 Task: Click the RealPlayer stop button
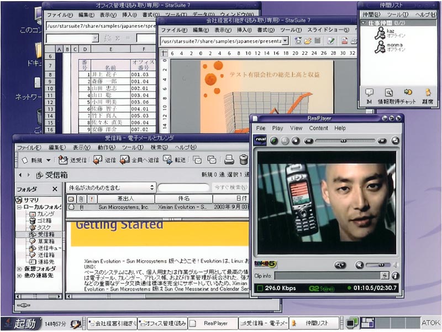click(296, 141)
